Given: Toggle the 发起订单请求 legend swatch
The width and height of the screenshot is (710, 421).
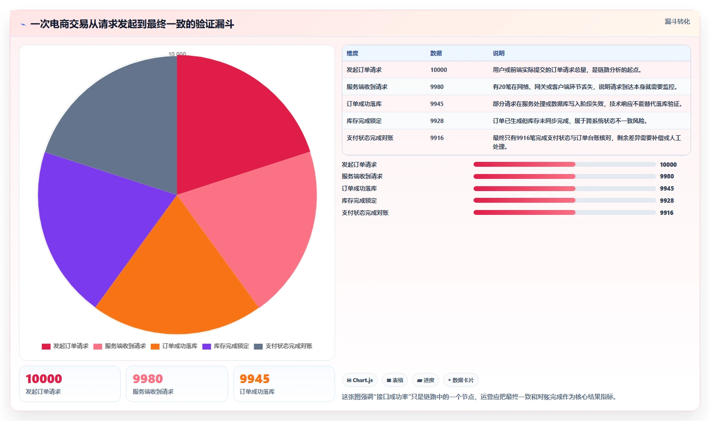Looking at the screenshot, I should 46,347.
